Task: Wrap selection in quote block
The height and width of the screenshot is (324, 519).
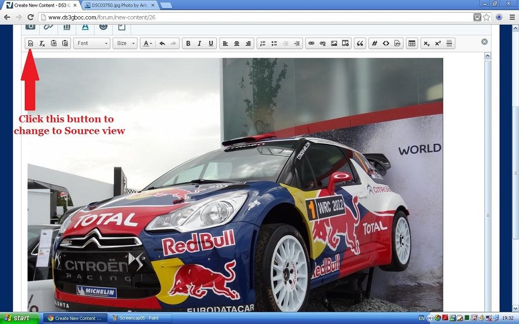Action: click(x=360, y=44)
